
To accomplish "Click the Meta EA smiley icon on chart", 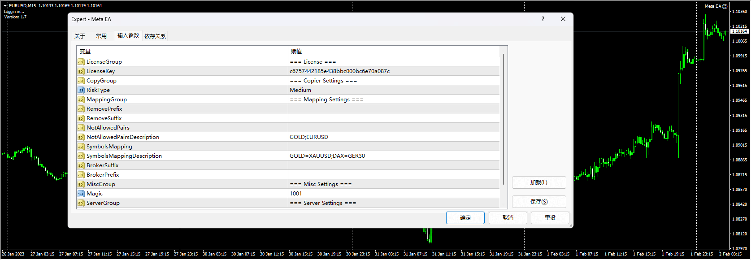I will tap(725, 6).
